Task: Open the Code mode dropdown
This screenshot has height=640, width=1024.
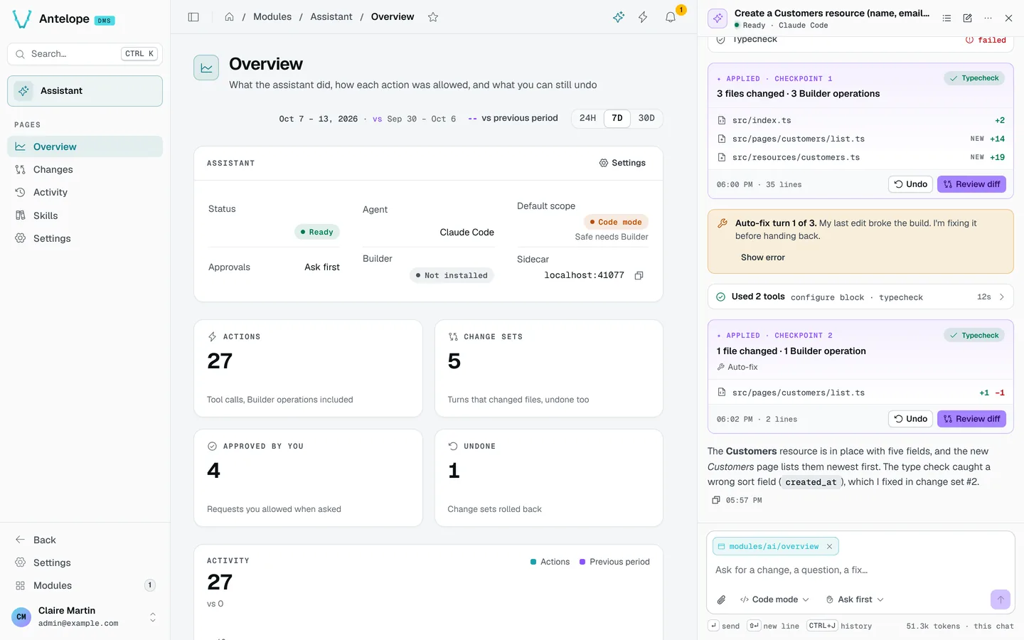Action: [x=774, y=599]
